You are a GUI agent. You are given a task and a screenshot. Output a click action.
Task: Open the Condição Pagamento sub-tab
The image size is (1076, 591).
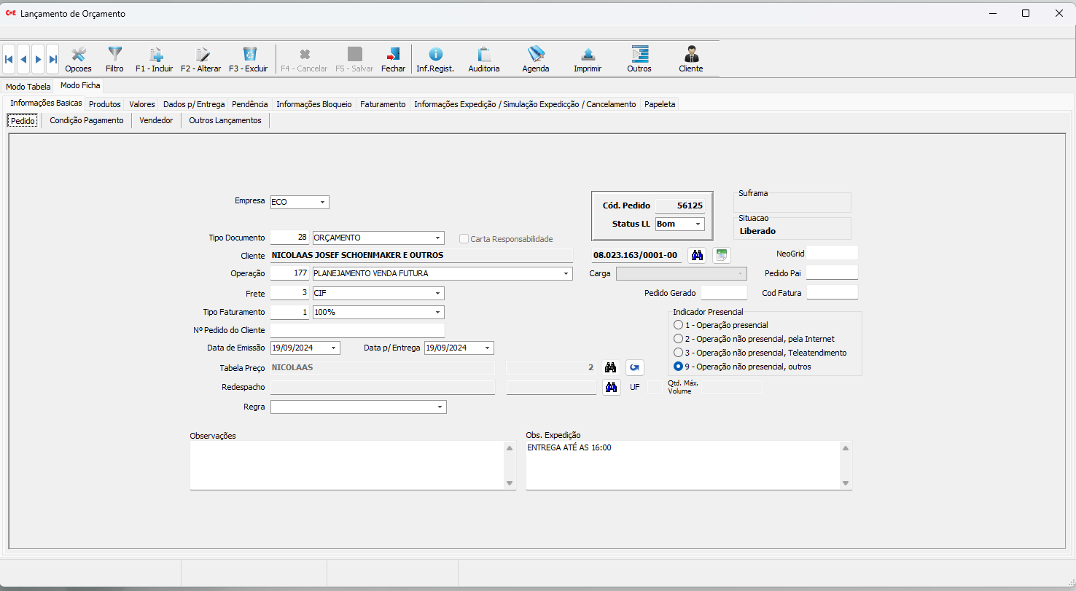pos(87,120)
